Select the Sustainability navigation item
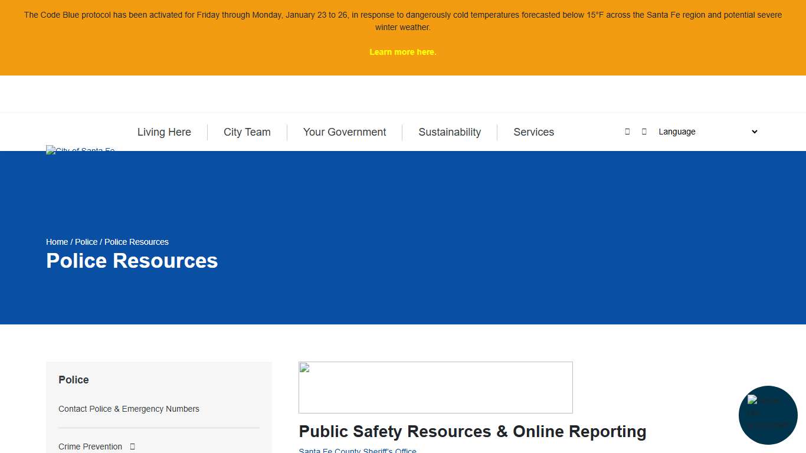This screenshot has height=453, width=806. [x=450, y=132]
